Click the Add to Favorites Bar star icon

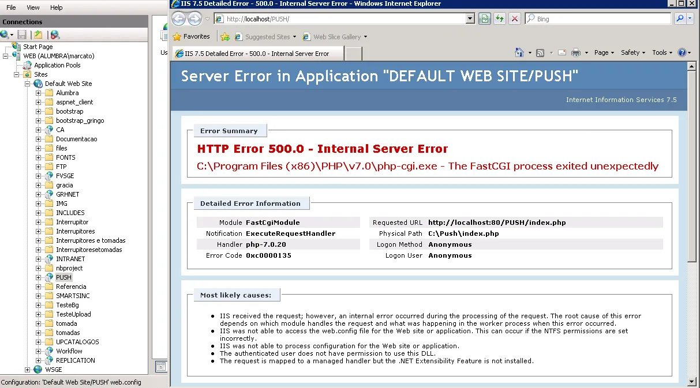click(x=225, y=37)
